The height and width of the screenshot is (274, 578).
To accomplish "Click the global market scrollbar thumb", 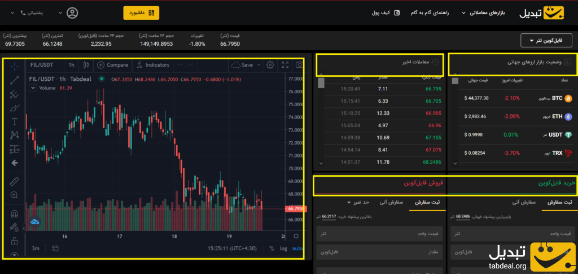I will click(x=456, y=81).
